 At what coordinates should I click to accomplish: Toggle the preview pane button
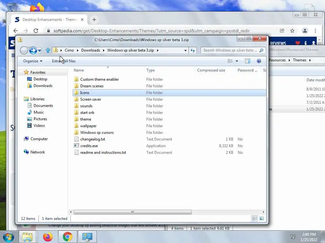pyautogui.click(x=248, y=61)
